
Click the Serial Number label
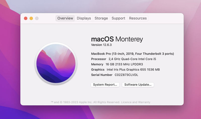[x=102, y=75]
